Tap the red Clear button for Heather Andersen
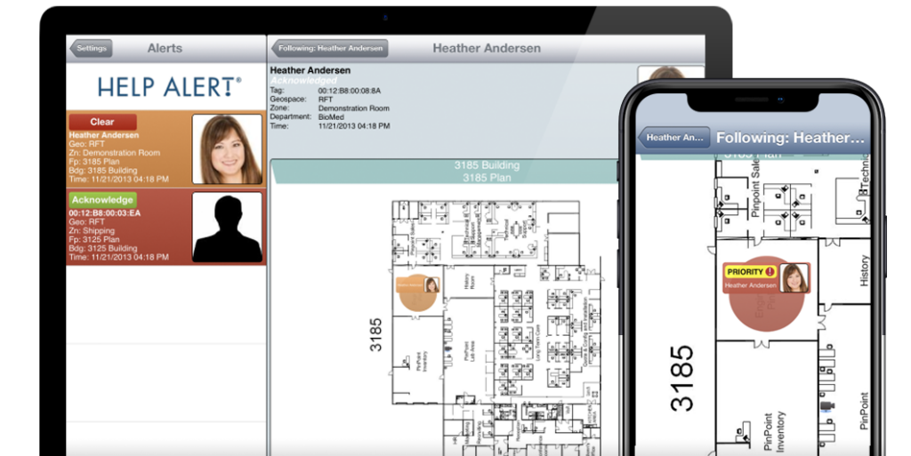Screen dimensions: 911x456 (103, 122)
